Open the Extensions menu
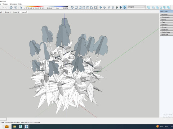The width and height of the screenshot is (173, 129). (x=13, y=4)
